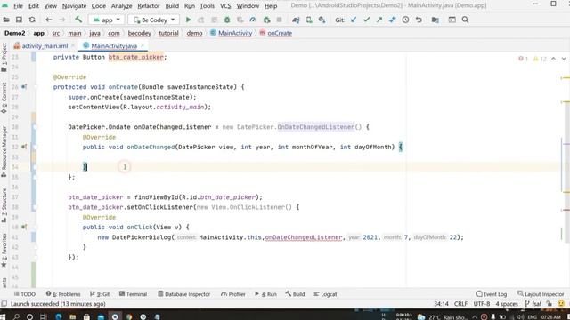Collapse the onCreate method fold marker

(x=36, y=87)
